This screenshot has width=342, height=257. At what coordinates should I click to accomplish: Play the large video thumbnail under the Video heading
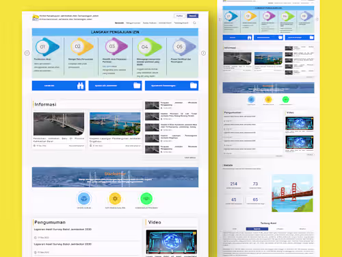point(172,242)
